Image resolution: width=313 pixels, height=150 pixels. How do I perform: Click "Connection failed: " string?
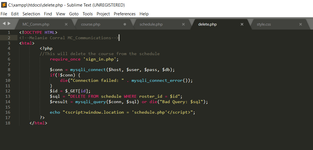pos(97,80)
